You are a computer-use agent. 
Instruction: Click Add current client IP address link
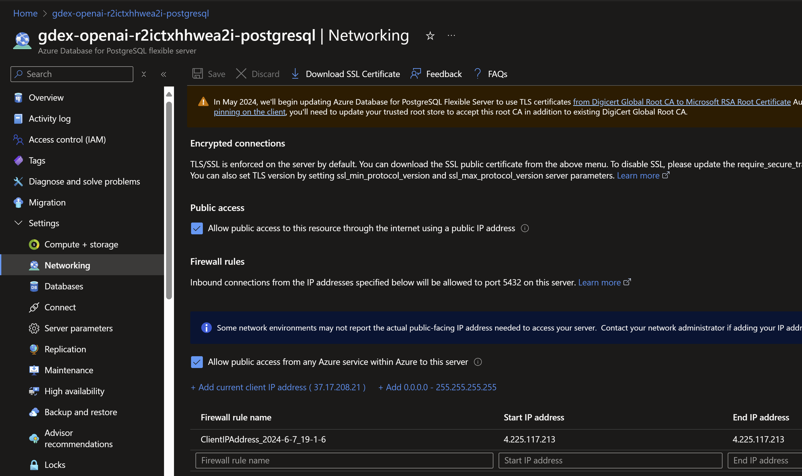[x=278, y=387]
